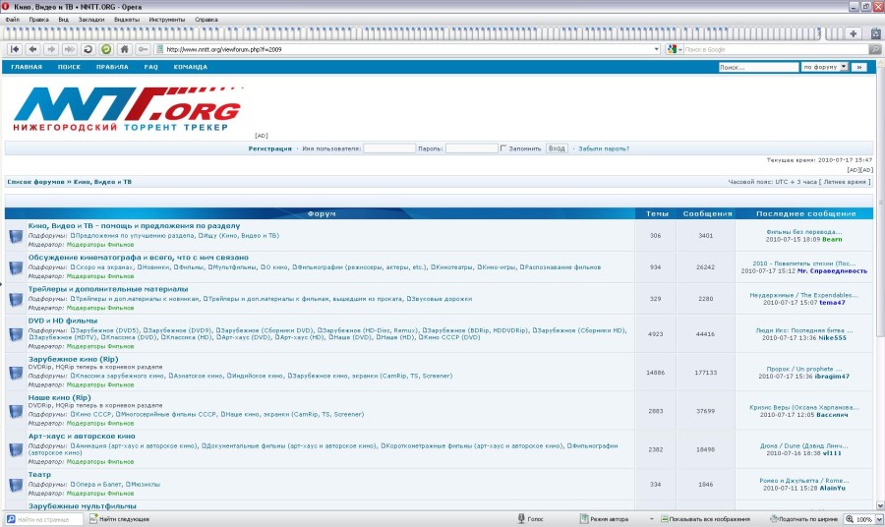885x527 pixels.
Task: Expand the address bar URL history dropdown
Action: click(x=657, y=49)
